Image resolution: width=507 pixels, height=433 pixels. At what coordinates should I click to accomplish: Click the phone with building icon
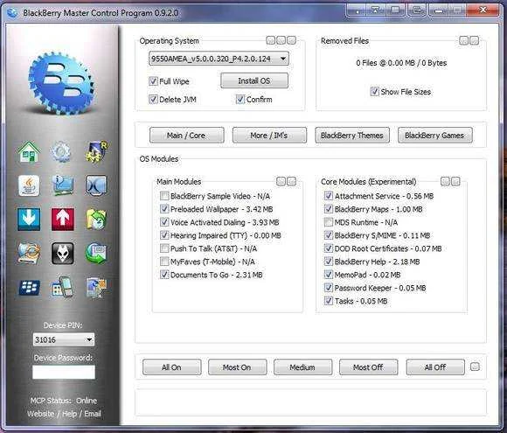[x=63, y=287]
